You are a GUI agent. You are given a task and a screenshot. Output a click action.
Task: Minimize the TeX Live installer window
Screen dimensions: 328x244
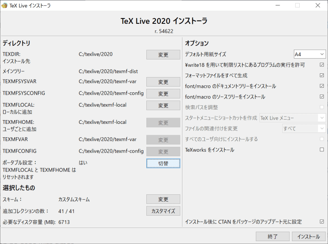[278, 5]
